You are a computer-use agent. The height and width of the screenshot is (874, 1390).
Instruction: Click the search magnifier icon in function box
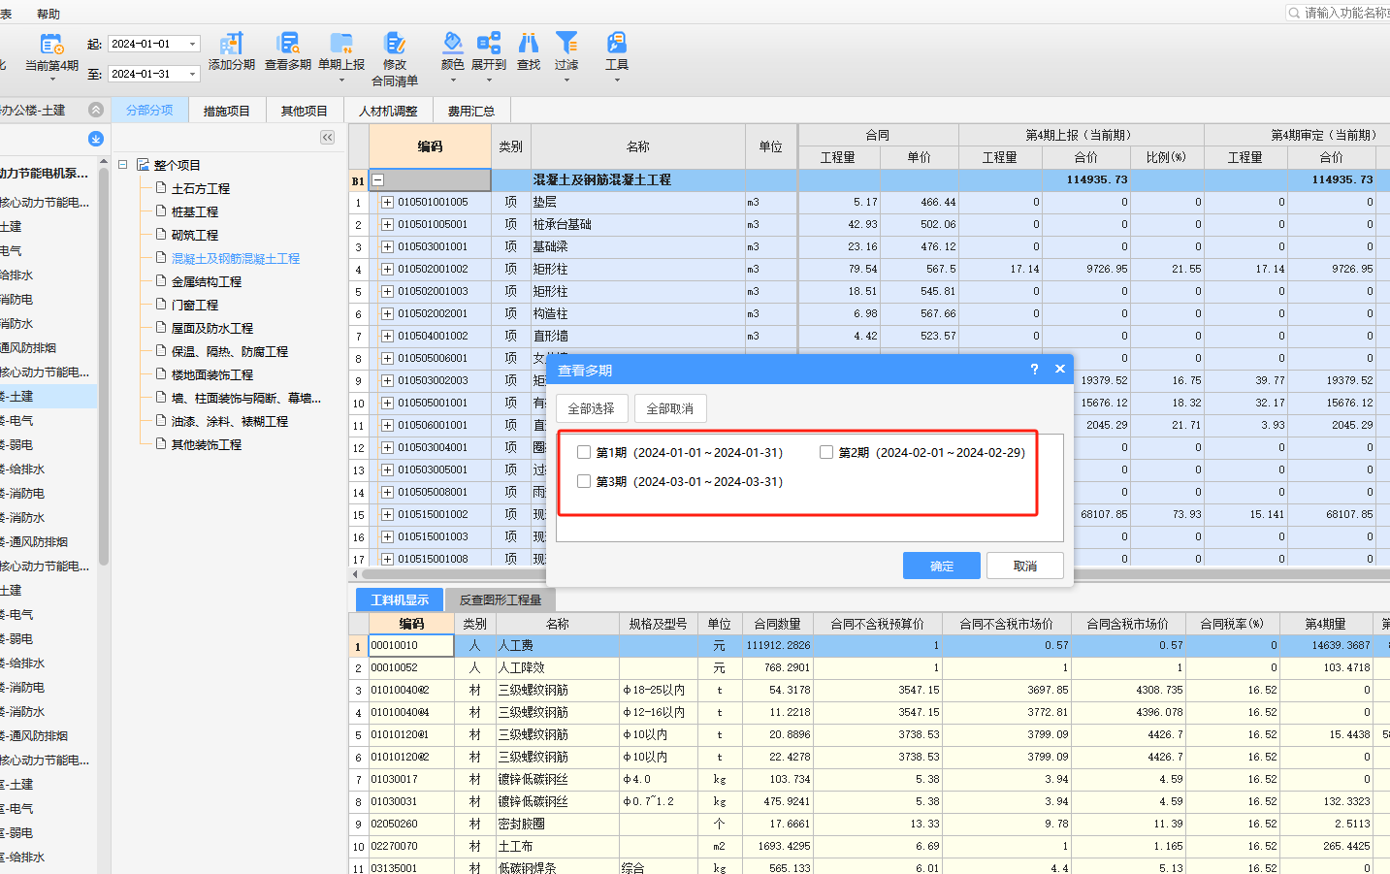(x=1294, y=13)
